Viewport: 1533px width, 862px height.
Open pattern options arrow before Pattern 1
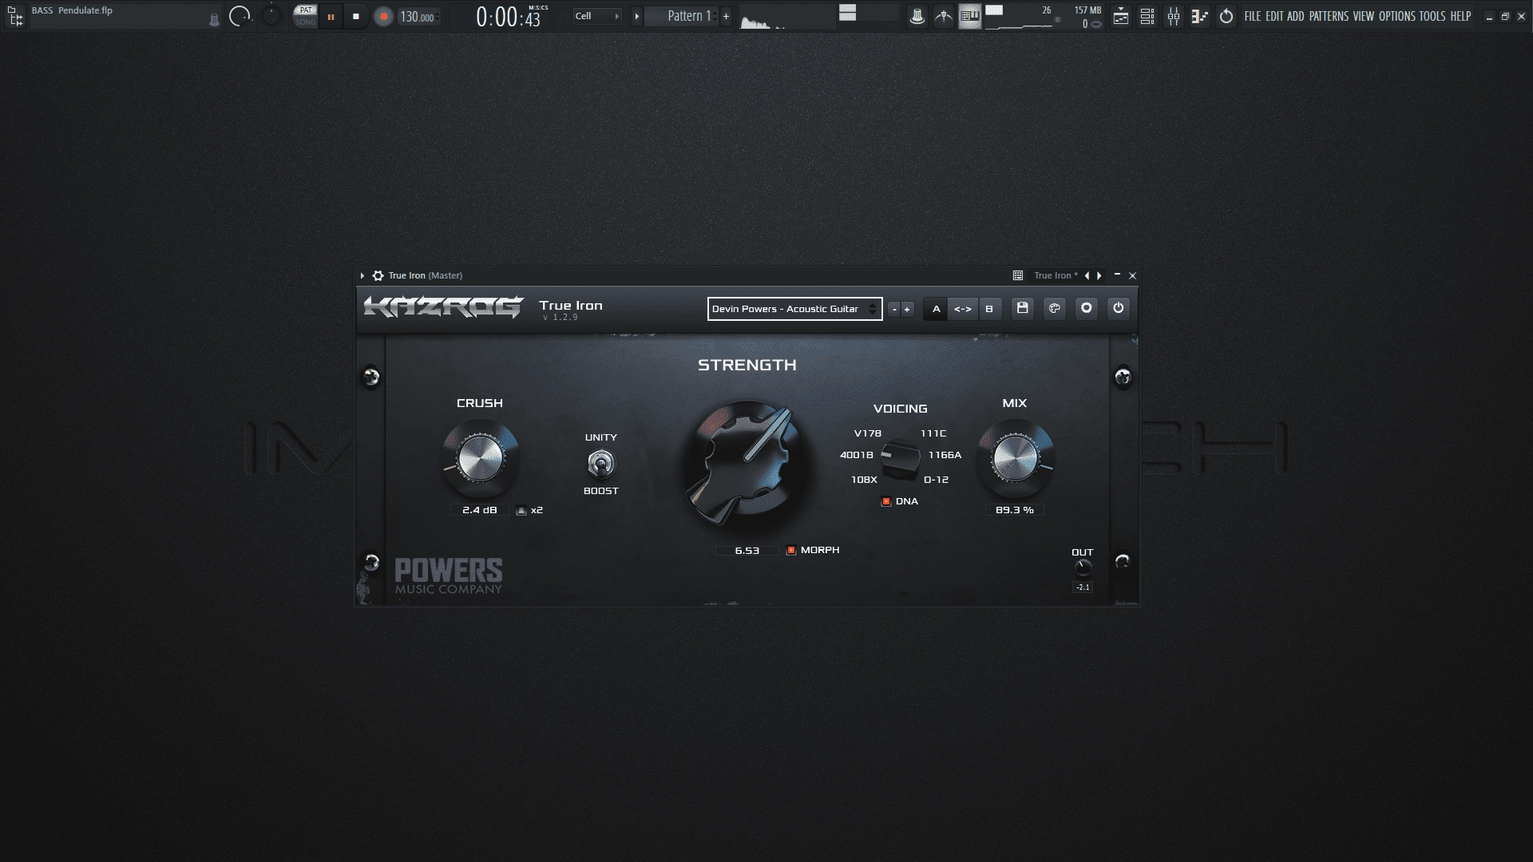click(636, 16)
